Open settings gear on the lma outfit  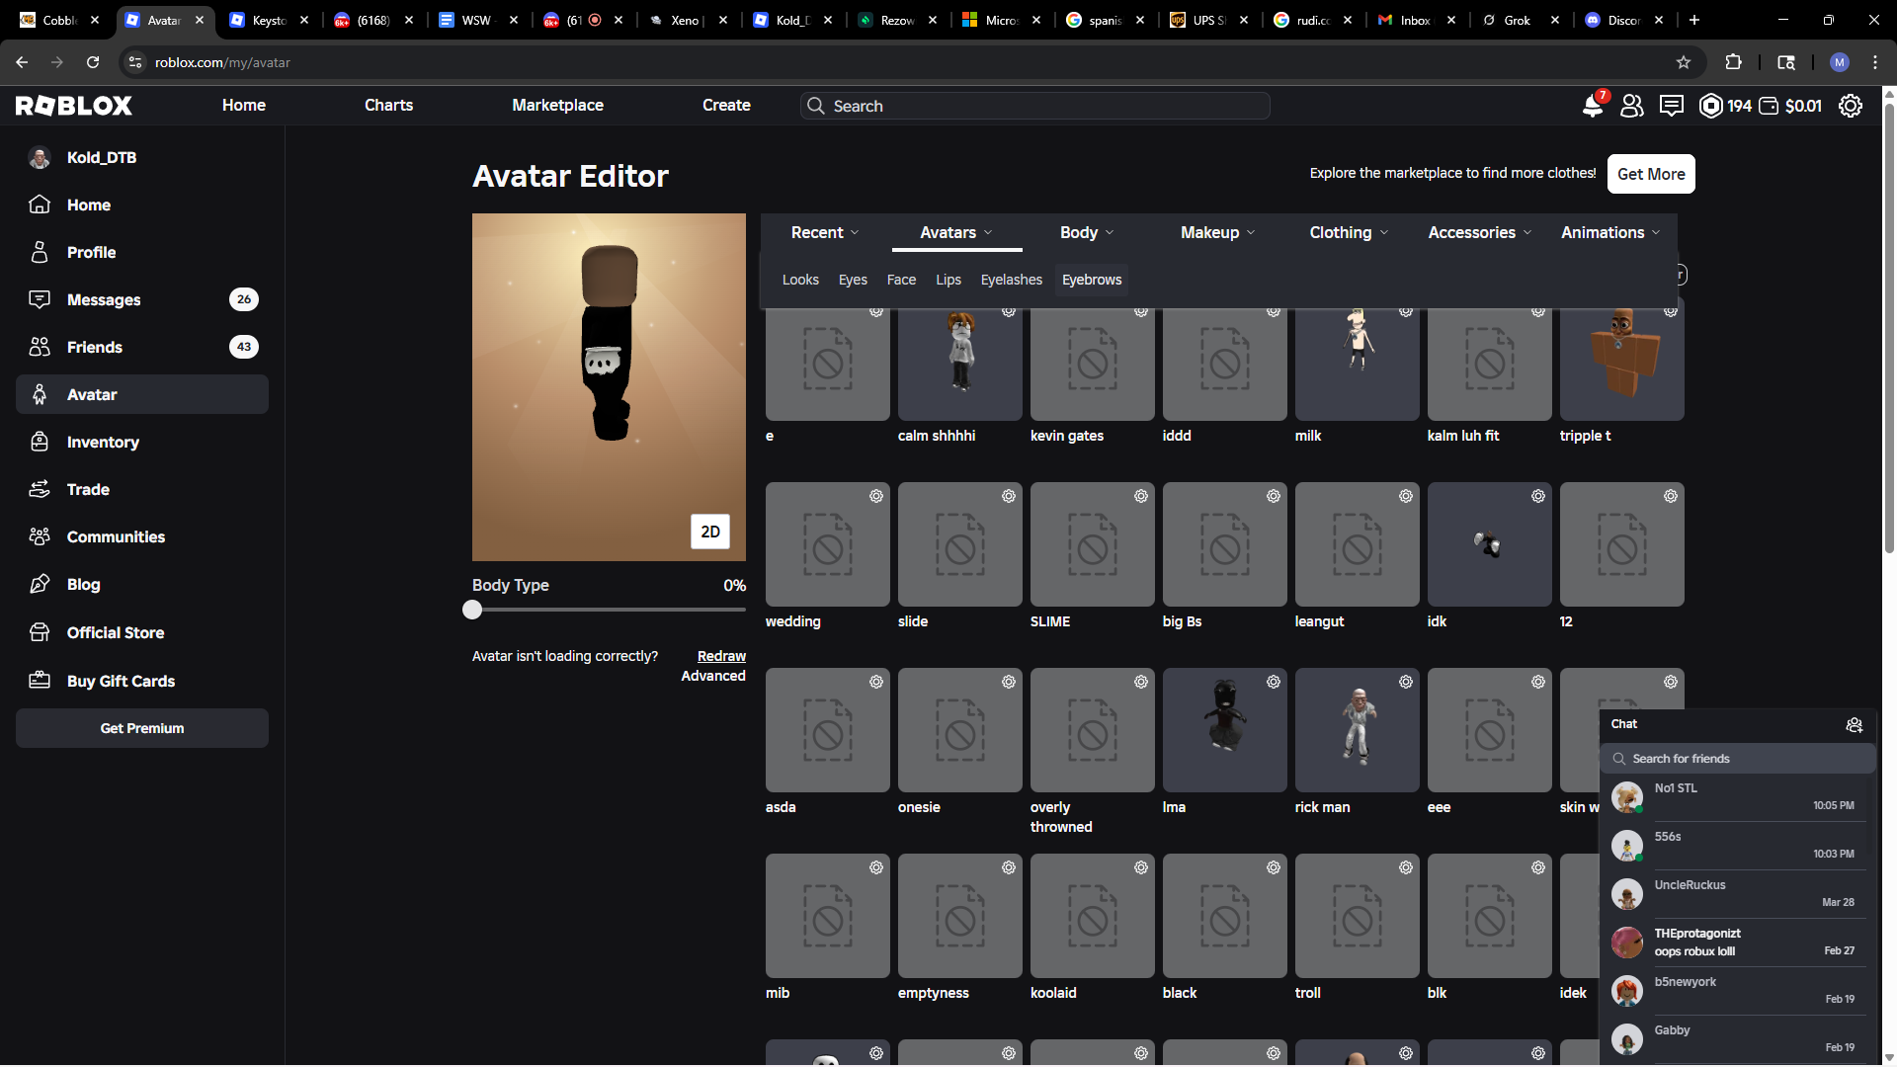pyautogui.click(x=1274, y=682)
